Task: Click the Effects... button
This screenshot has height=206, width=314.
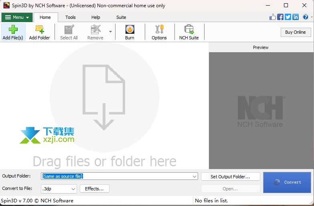Action: pyautogui.click(x=95, y=189)
